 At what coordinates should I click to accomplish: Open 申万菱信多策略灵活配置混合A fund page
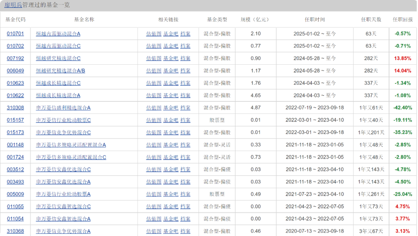(71, 145)
